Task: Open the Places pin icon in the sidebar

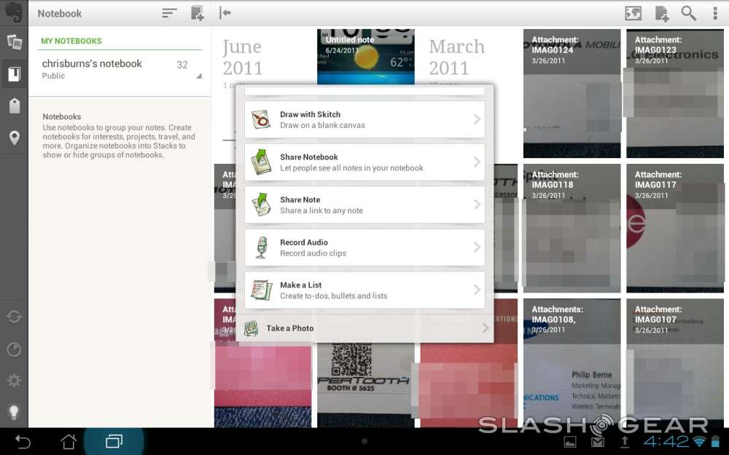Action: pyautogui.click(x=14, y=138)
